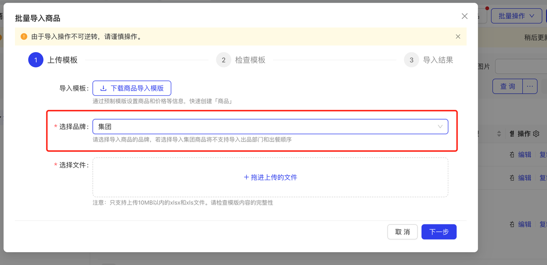
Task: Proceed with the 下一步 button
Action: pyautogui.click(x=439, y=232)
